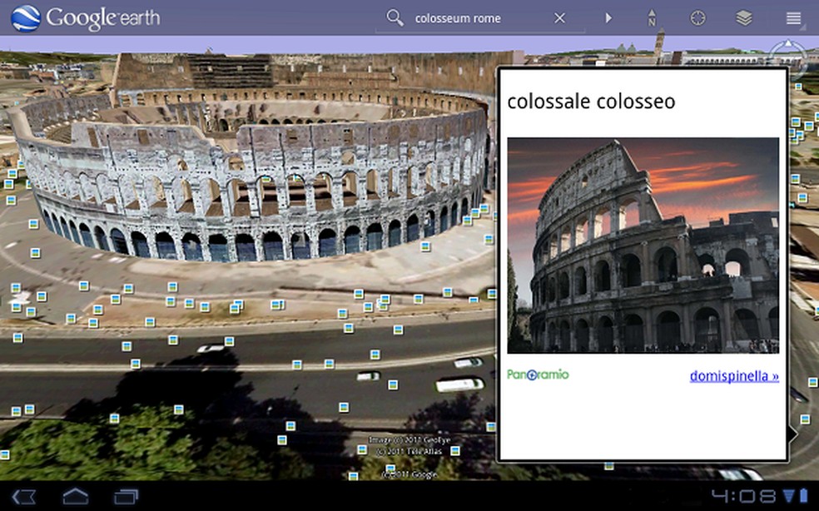Tap the compass North icon to reset orientation
The image size is (819, 511).
[x=651, y=17]
